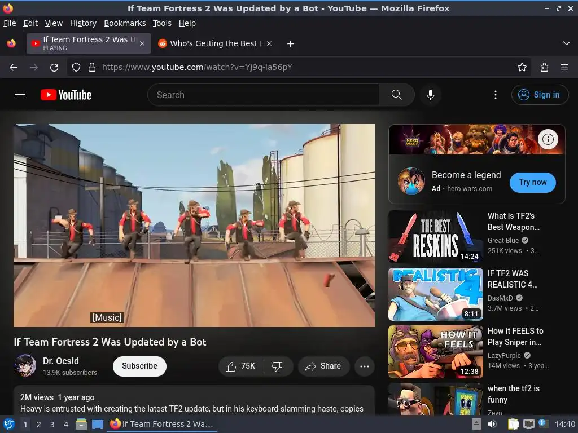The height and width of the screenshot is (433, 578).
Task: Click the removable media eject tray icon
Action: 476,424
